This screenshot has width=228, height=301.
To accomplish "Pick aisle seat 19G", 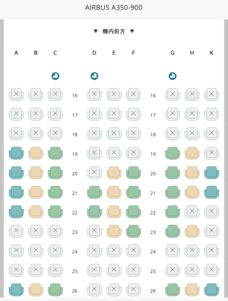I will [x=172, y=153].
